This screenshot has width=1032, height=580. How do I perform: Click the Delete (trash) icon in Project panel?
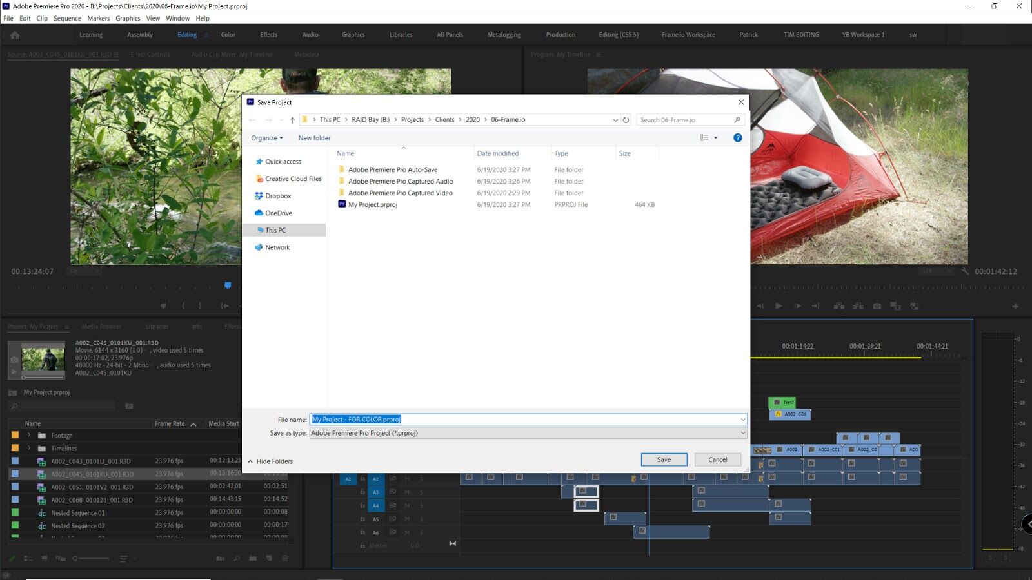click(285, 558)
